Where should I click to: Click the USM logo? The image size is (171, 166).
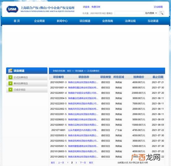pyautogui.click(x=12, y=9)
